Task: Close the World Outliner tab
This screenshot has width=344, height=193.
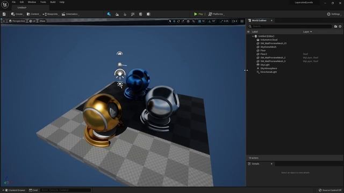Action: click(x=271, y=20)
